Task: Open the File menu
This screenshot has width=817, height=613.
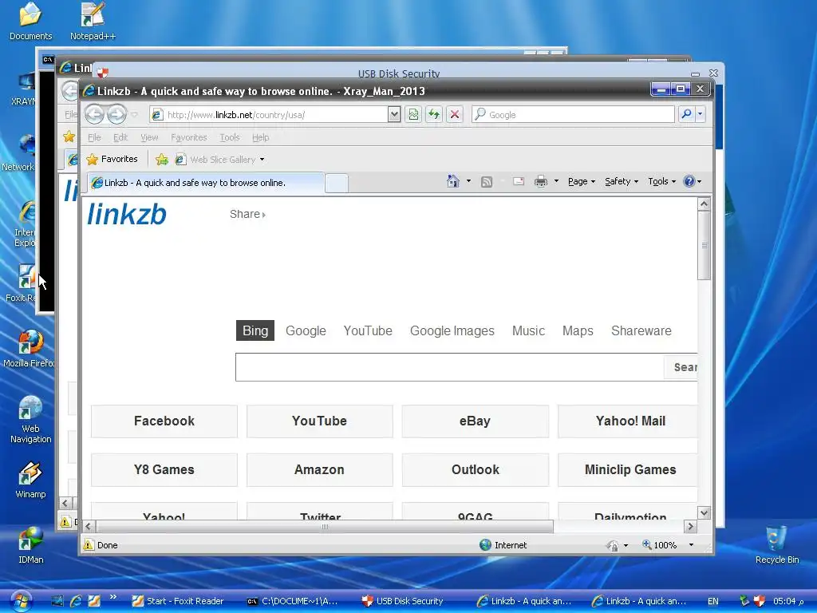Action: tap(94, 137)
